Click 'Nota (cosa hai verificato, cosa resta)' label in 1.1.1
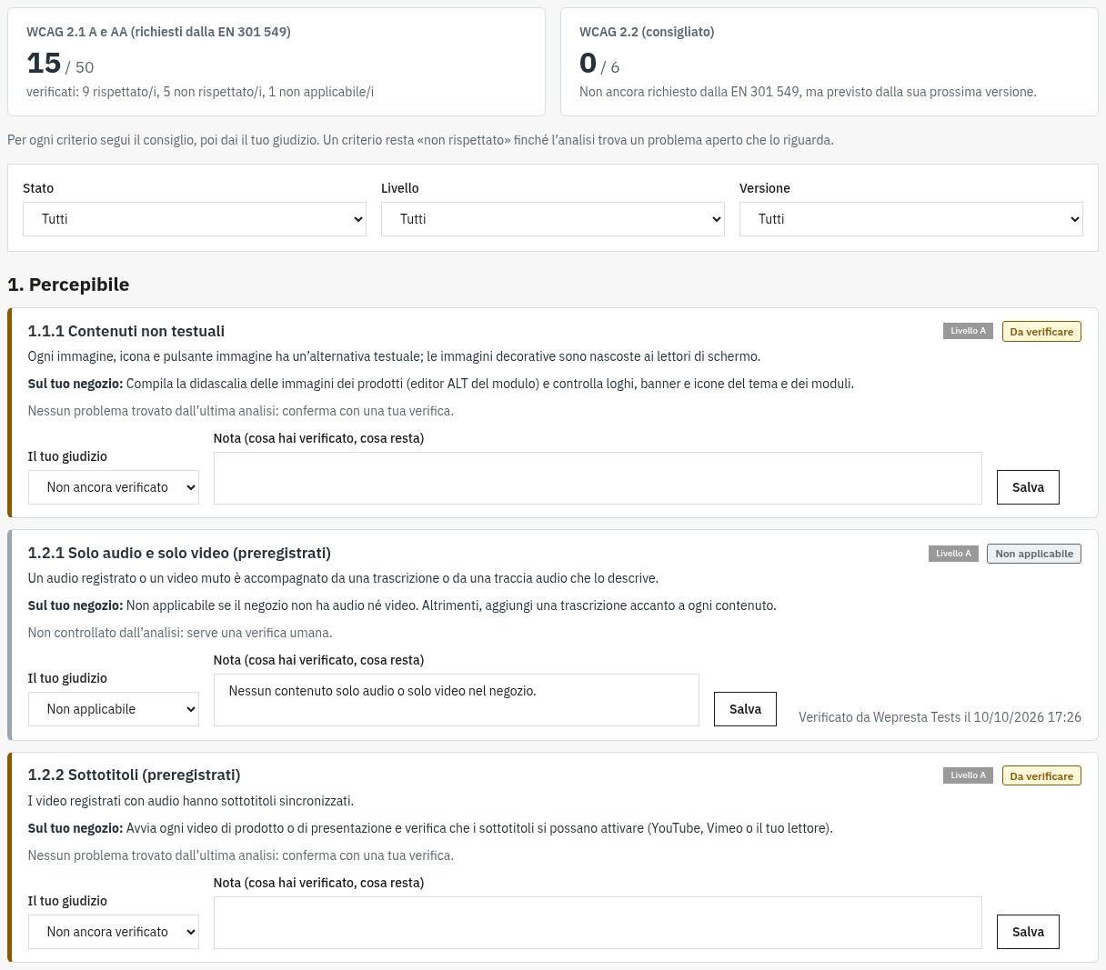 point(319,438)
